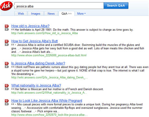This screenshot has width=149, height=117.
Task: Click text "Jessica Alba is active and a certified SCUBA diver"
Action: (x=49, y=45)
